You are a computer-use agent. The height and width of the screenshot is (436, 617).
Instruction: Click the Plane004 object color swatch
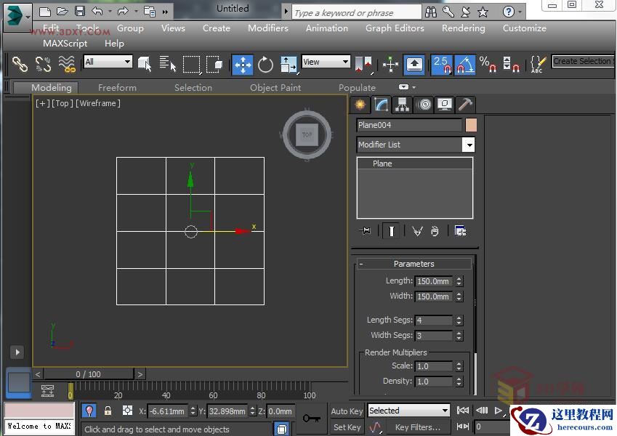470,125
